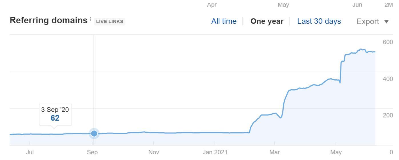Click the Mar label on the x-axis
This screenshot has height=160, width=399.
coord(274,153)
